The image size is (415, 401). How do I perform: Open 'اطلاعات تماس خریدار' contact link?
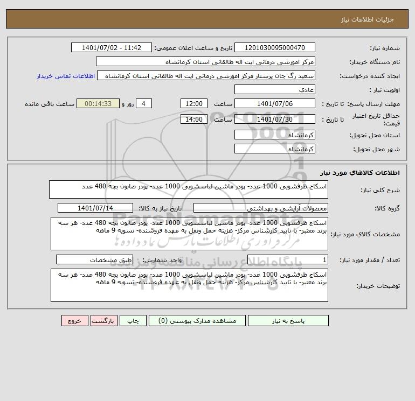(66, 76)
